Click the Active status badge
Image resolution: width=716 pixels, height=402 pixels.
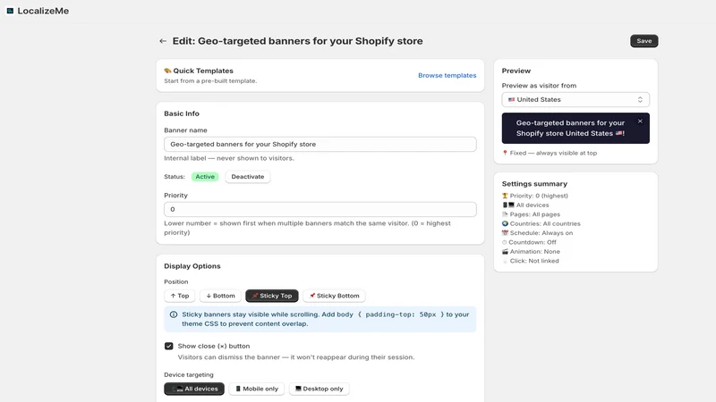coord(205,176)
